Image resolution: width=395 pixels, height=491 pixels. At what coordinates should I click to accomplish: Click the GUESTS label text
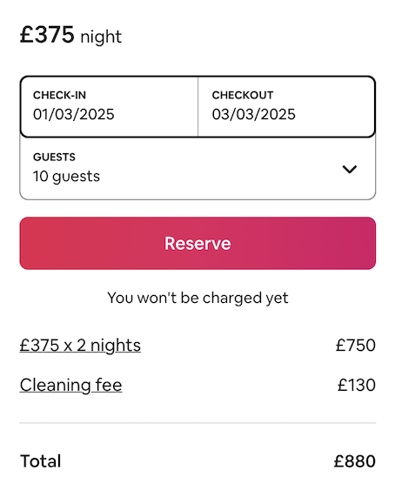[x=54, y=157]
